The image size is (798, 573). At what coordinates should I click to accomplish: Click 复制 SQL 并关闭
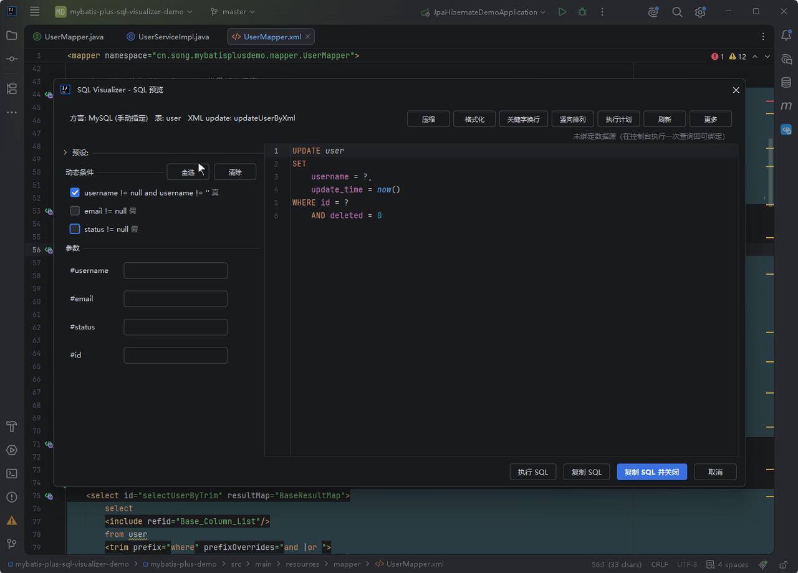tap(652, 472)
